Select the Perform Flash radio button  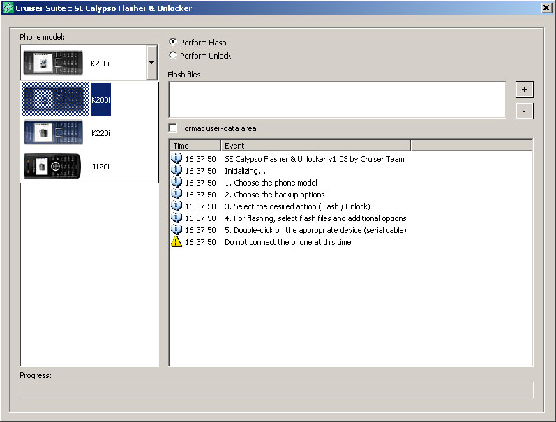pos(173,42)
